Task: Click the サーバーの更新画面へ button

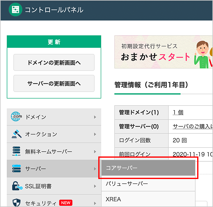Action: [54, 83]
